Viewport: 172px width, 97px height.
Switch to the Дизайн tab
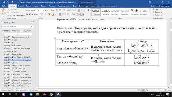point(29,6)
